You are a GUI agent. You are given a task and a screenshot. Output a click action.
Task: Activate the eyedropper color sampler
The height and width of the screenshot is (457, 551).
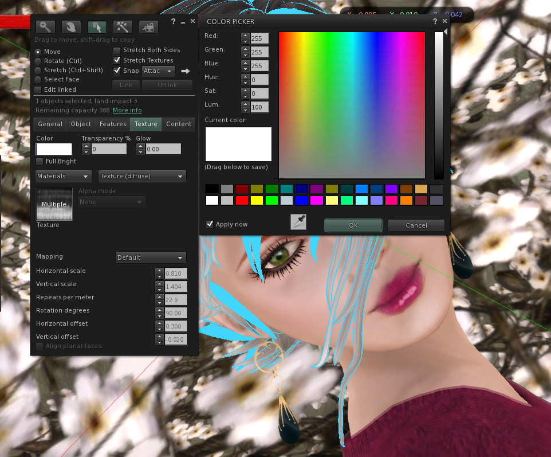pyautogui.click(x=298, y=222)
